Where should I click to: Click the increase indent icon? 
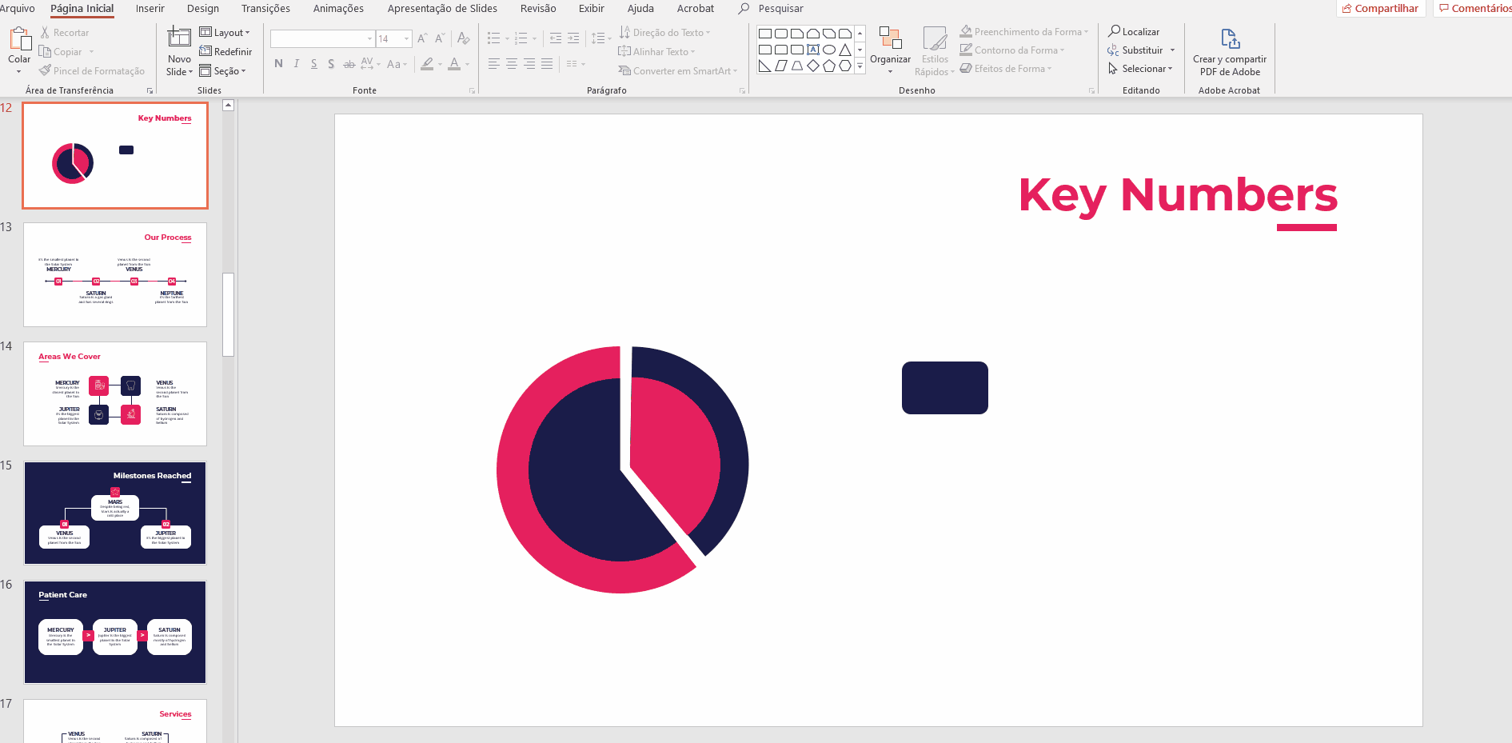573,38
